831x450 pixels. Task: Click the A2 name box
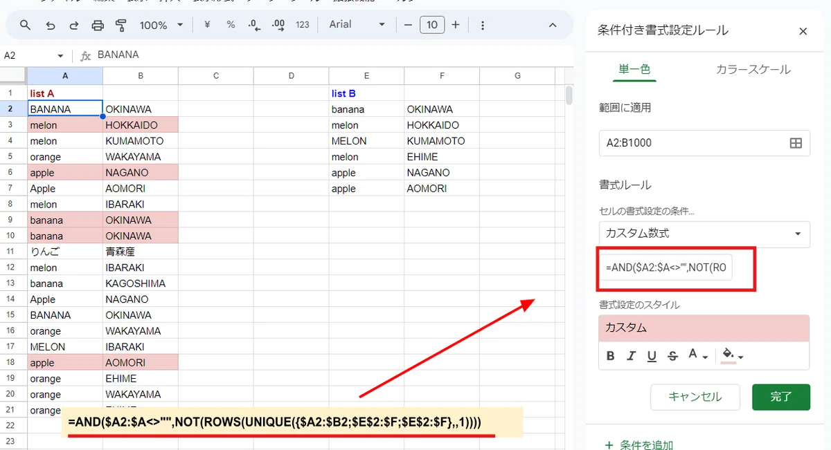coord(28,55)
